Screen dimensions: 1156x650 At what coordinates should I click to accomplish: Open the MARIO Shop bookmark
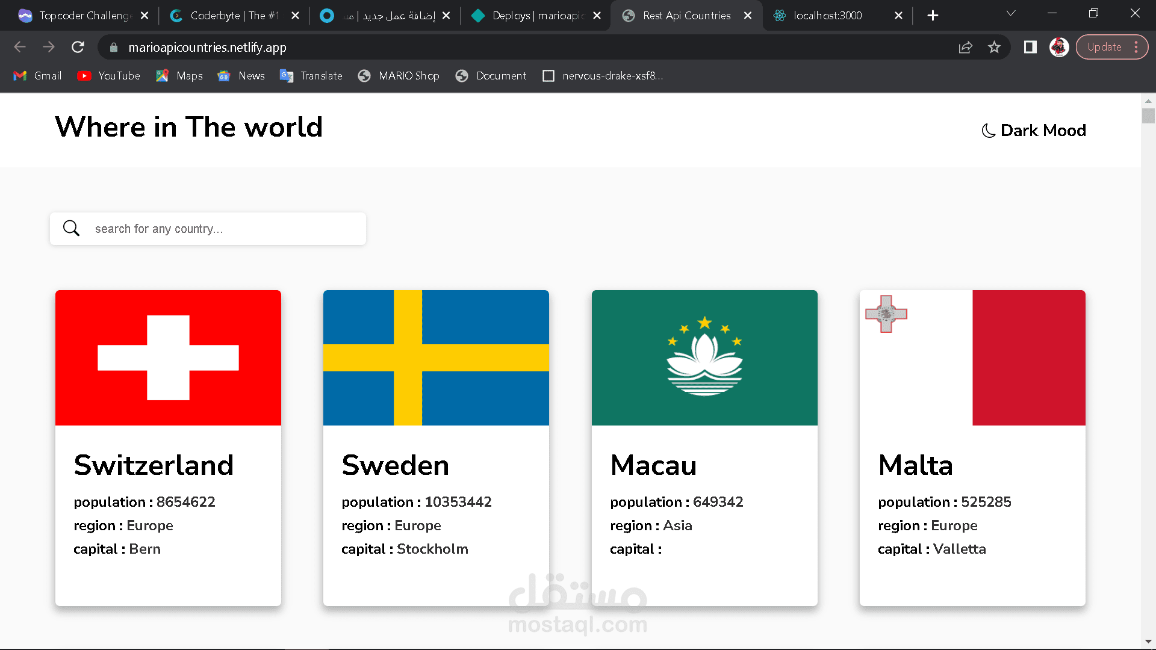click(399, 76)
